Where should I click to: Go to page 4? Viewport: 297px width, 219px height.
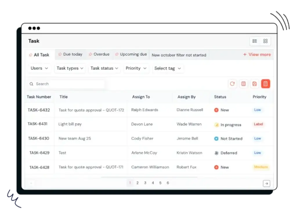click(153, 183)
